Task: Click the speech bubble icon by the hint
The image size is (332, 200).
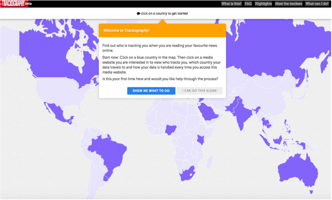Action: click(138, 14)
